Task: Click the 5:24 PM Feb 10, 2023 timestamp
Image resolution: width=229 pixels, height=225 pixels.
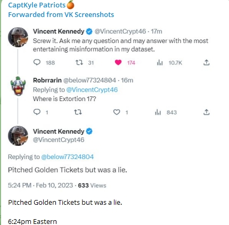Action: point(40,186)
